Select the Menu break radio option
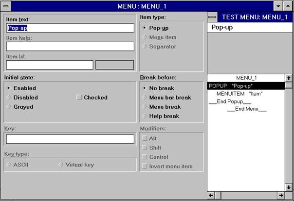Screen dimensions: 294x201 [x=145, y=107]
